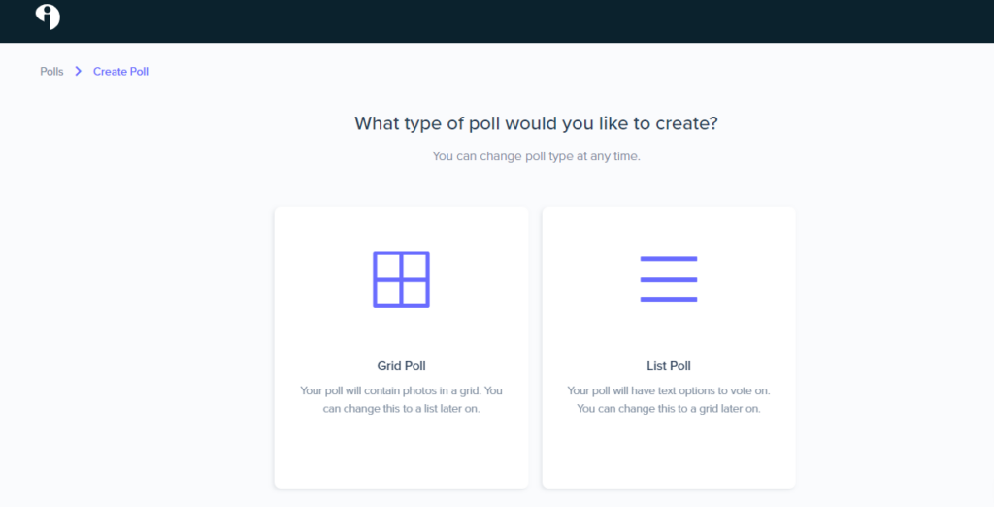Viewport: 994px width, 507px height.
Task: Click the middle line of the list icon
Action: pos(669,279)
